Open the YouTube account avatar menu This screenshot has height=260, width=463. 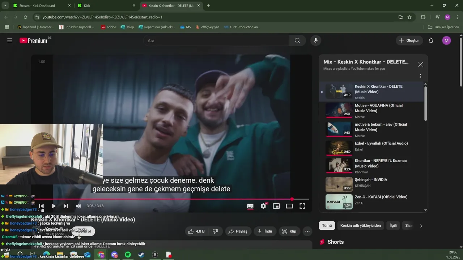pos(446,40)
